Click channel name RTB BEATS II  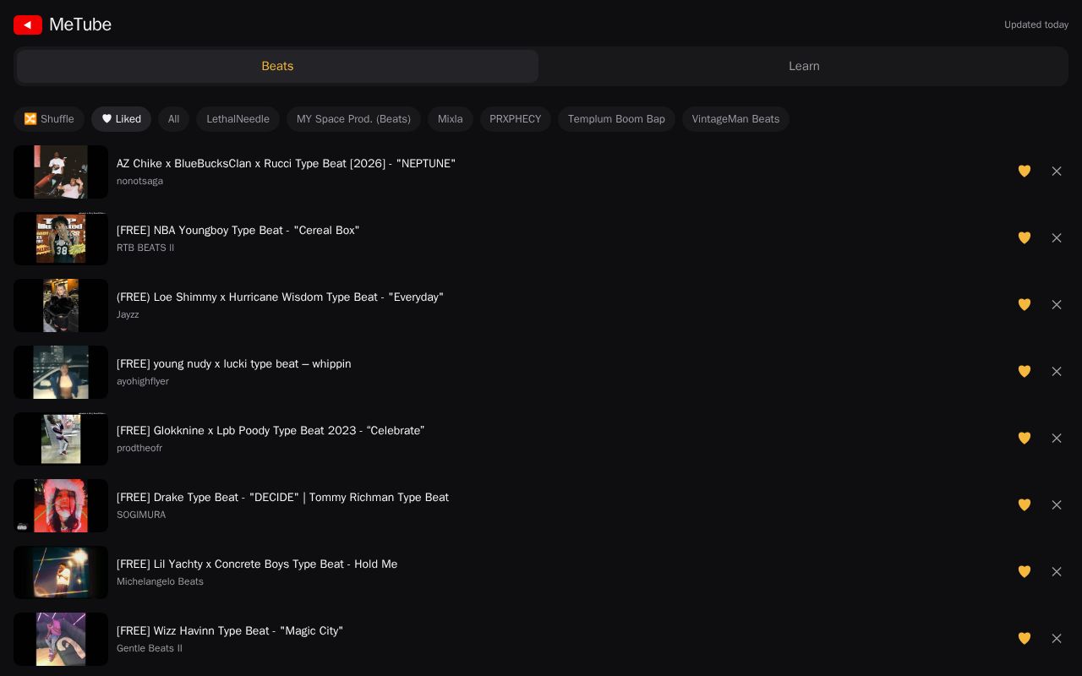[x=145, y=248]
